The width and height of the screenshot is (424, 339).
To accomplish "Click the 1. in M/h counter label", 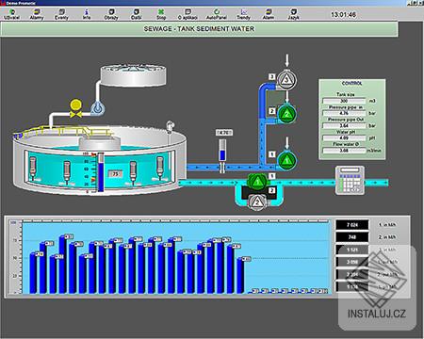I will 387,225.
